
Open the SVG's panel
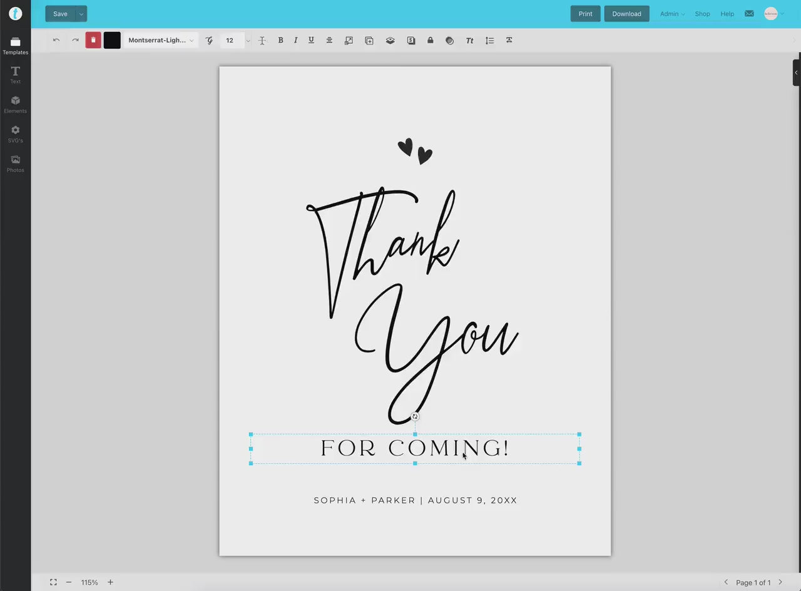click(15, 134)
